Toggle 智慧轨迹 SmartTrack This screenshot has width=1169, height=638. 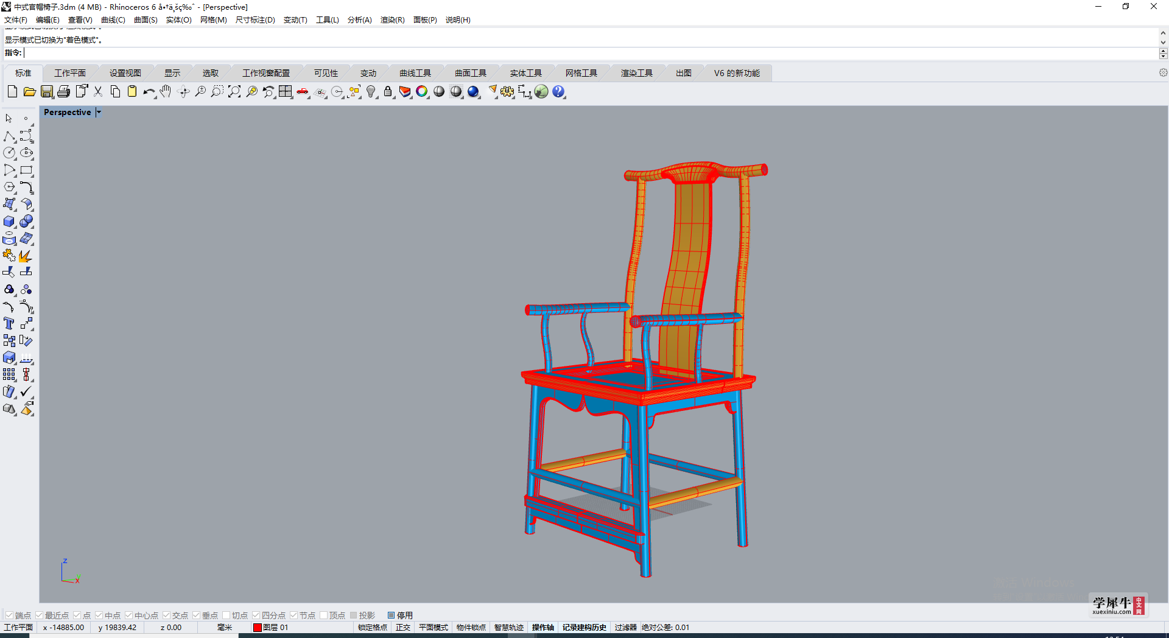point(509,628)
